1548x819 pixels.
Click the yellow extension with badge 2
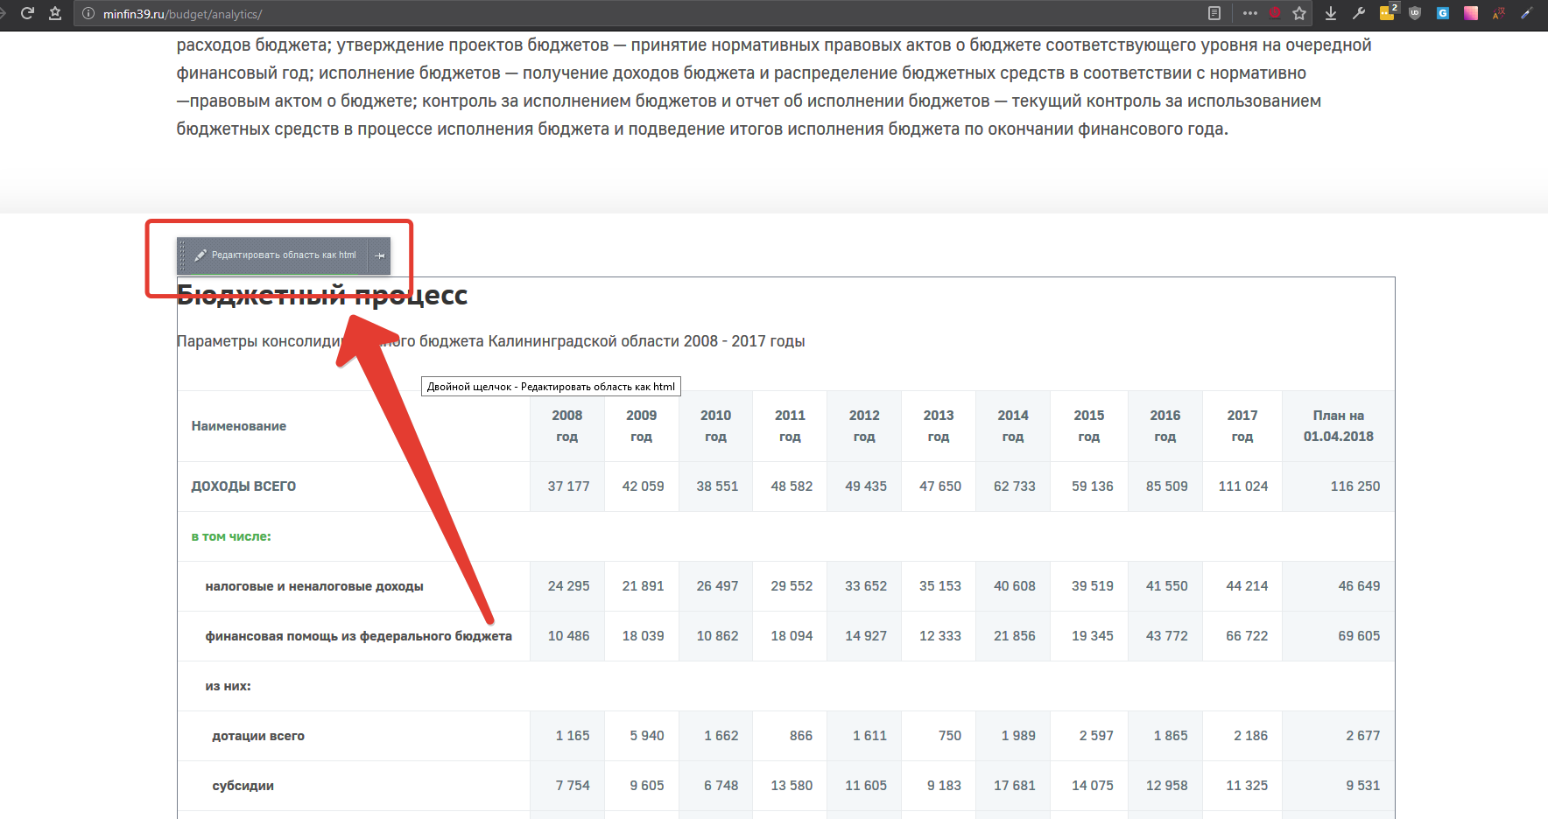click(1388, 13)
